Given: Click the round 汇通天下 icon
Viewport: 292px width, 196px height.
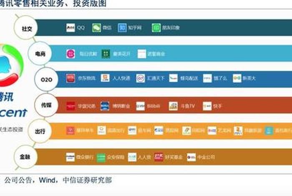Looking at the screenshot, I should pyautogui.click(x=141, y=78).
